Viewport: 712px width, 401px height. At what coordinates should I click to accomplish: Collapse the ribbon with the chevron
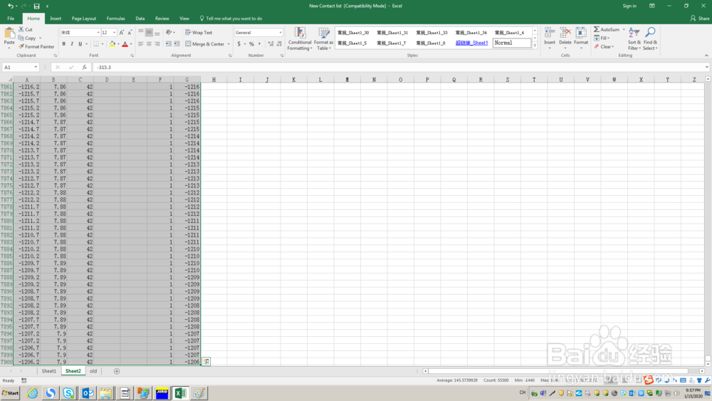[x=706, y=56]
